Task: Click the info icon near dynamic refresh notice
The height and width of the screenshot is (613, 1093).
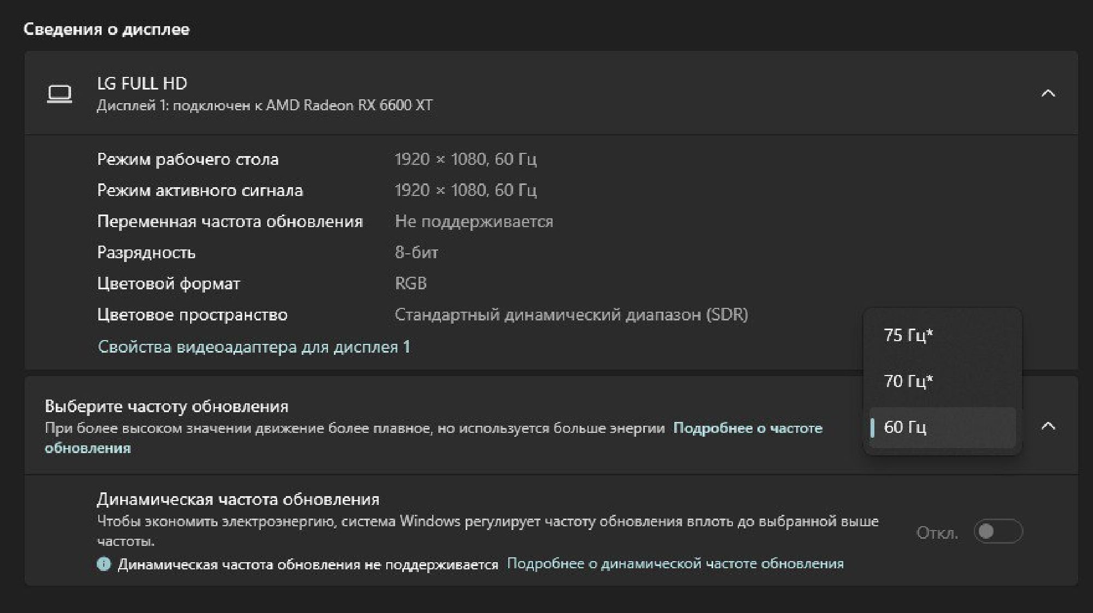Action: (103, 564)
